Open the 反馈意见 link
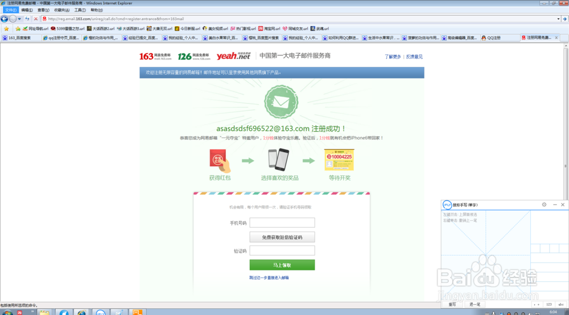This screenshot has height=315, width=569. point(414,57)
